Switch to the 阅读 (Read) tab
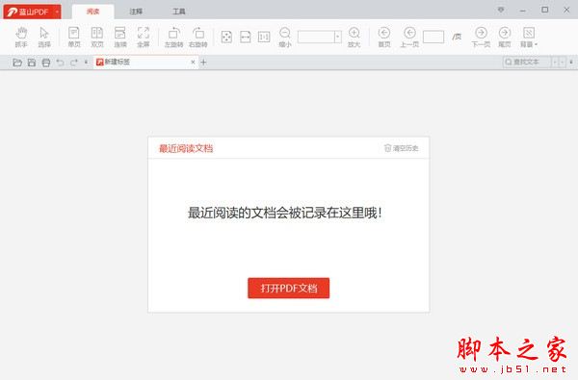 pos(92,12)
